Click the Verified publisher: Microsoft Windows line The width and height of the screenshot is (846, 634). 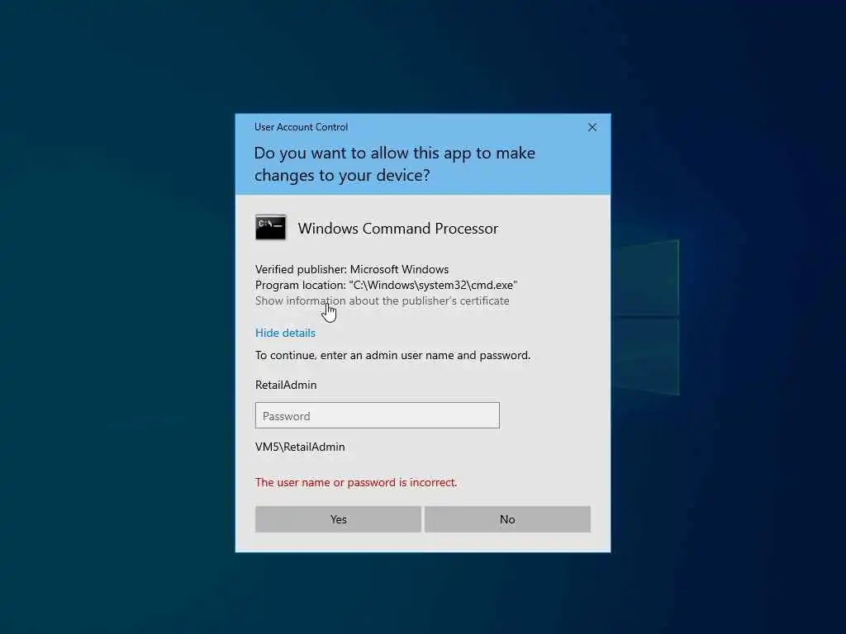point(352,269)
